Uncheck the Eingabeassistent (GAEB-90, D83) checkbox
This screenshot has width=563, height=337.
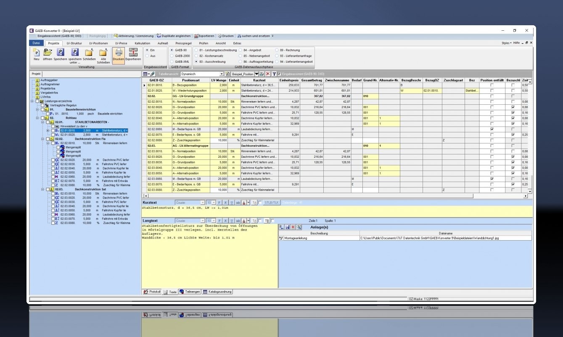click(x=279, y=74)
